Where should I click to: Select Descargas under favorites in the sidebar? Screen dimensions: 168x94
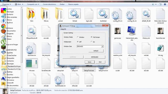[x=10, y=11]
